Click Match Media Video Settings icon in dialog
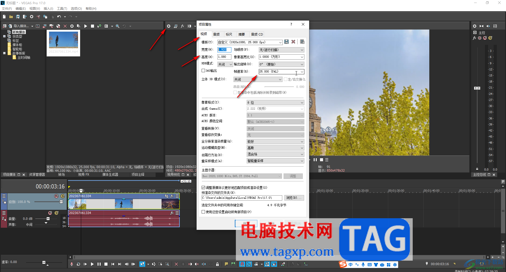506x272 pixels. [x=302, y=42]
